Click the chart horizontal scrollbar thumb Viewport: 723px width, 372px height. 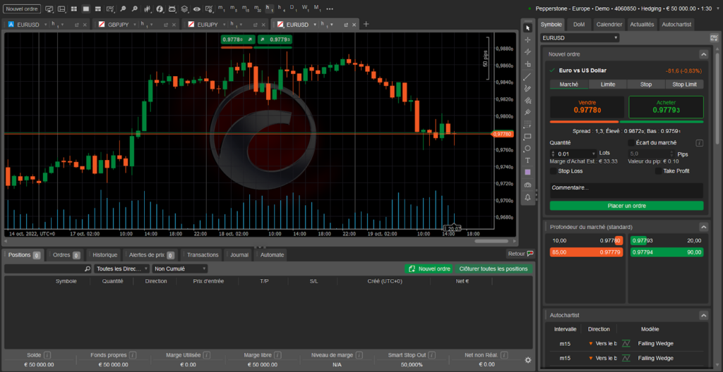point(491,241)
